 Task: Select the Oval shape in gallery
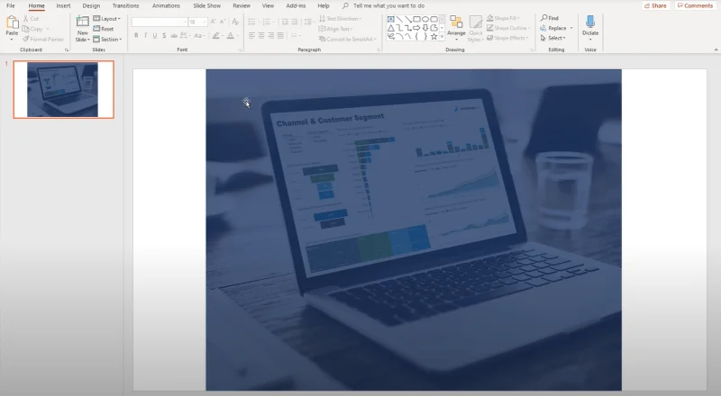425,19
